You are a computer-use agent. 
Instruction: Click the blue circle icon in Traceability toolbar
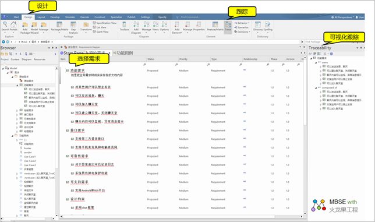pyautogui.click(x=331, y=54)
